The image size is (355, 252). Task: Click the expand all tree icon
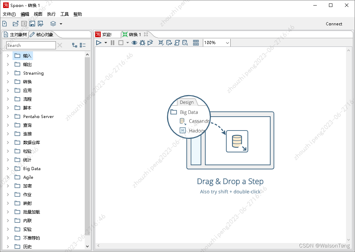coord(75,45)
